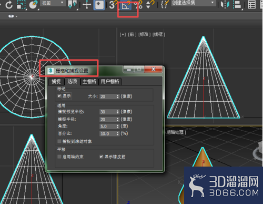Minimize the 栅格和捕捉设置 dialog

coord(129,70)
